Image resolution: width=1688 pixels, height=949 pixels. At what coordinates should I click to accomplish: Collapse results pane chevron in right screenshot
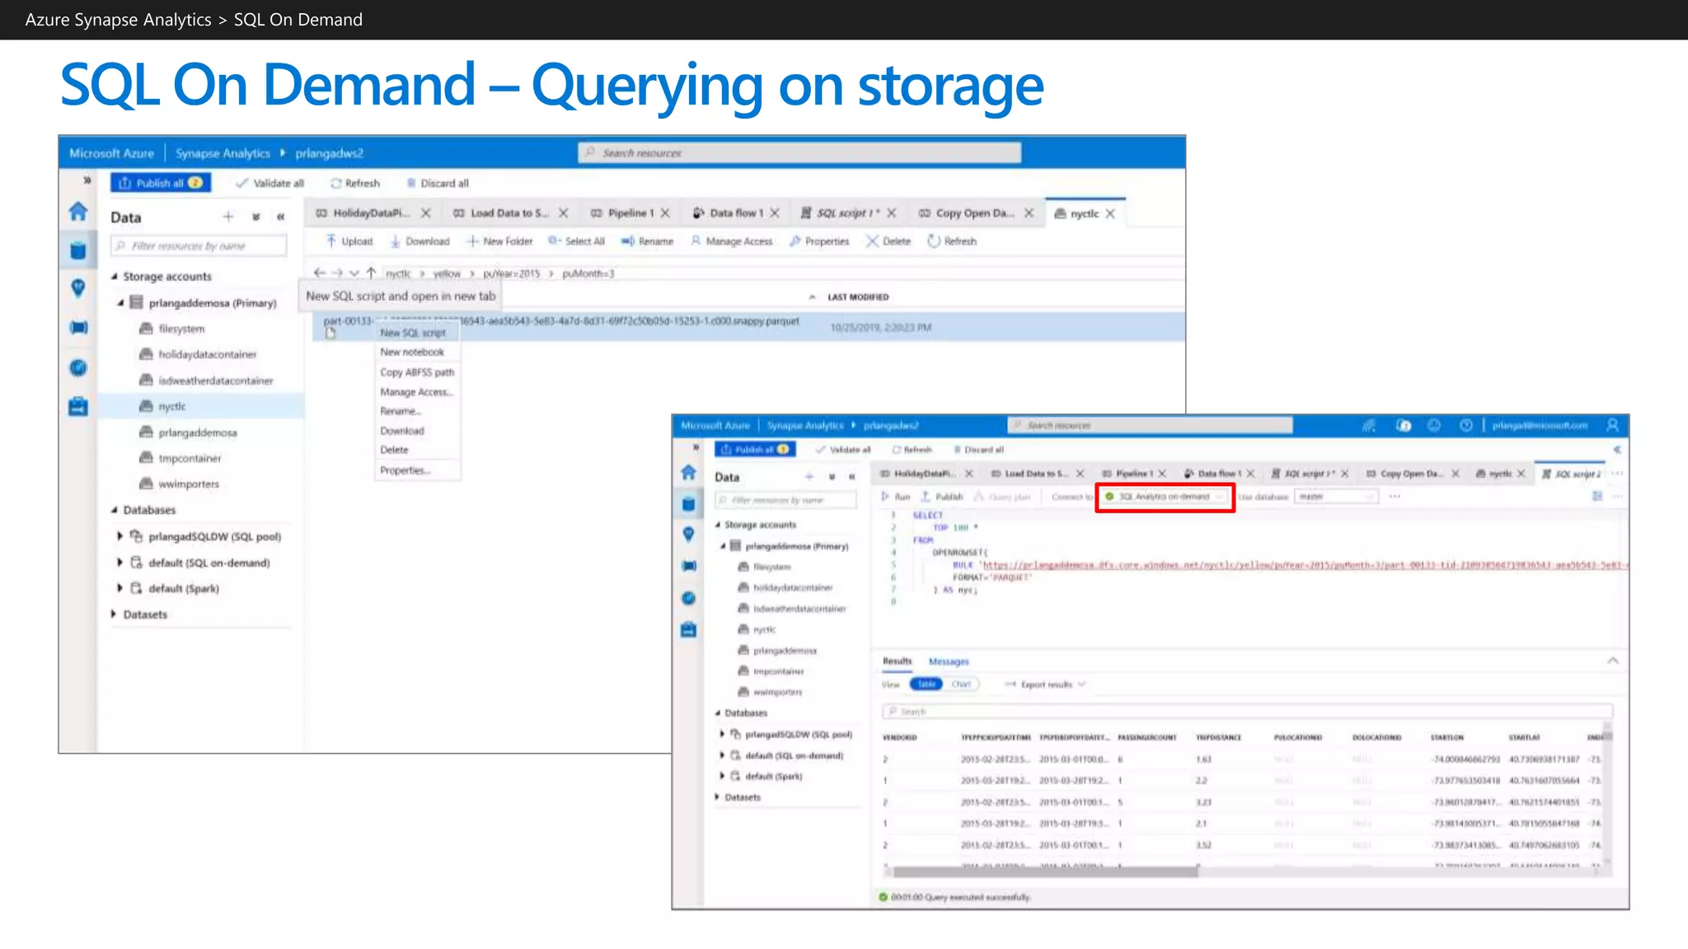tap(1613, 661)
